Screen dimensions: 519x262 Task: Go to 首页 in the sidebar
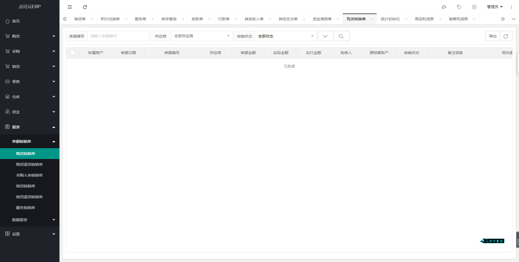tap(30, 21)
